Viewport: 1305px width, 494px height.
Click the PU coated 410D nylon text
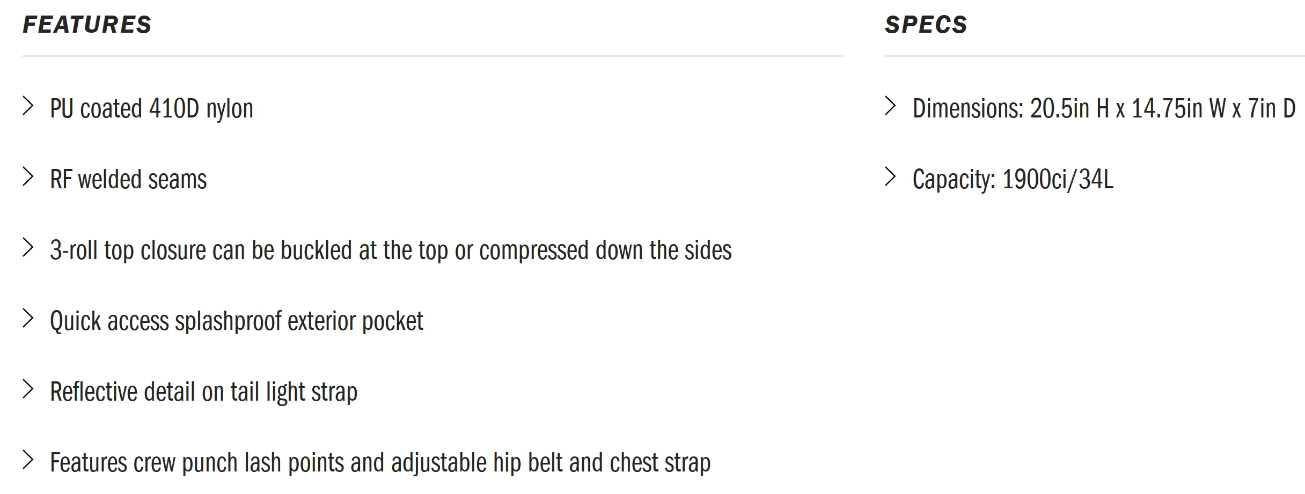[151, 109]
